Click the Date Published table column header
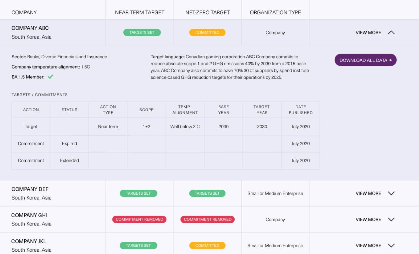This screenshot has height=254, width=419. (300, 110)
